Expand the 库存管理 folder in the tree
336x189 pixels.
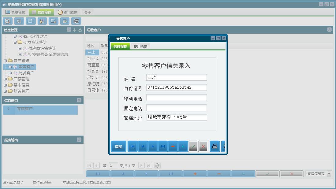coord(5,79)
